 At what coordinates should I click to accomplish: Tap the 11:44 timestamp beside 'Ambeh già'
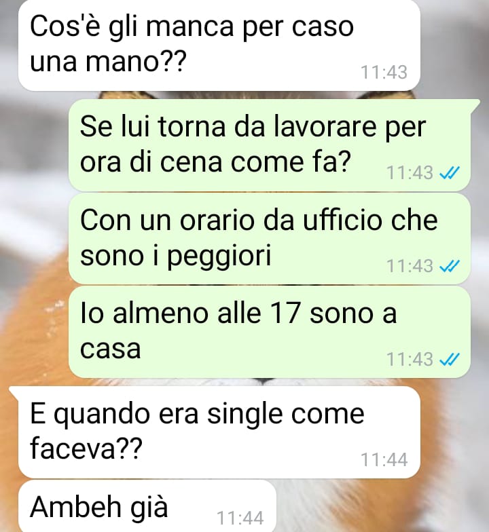pos(240,518)
